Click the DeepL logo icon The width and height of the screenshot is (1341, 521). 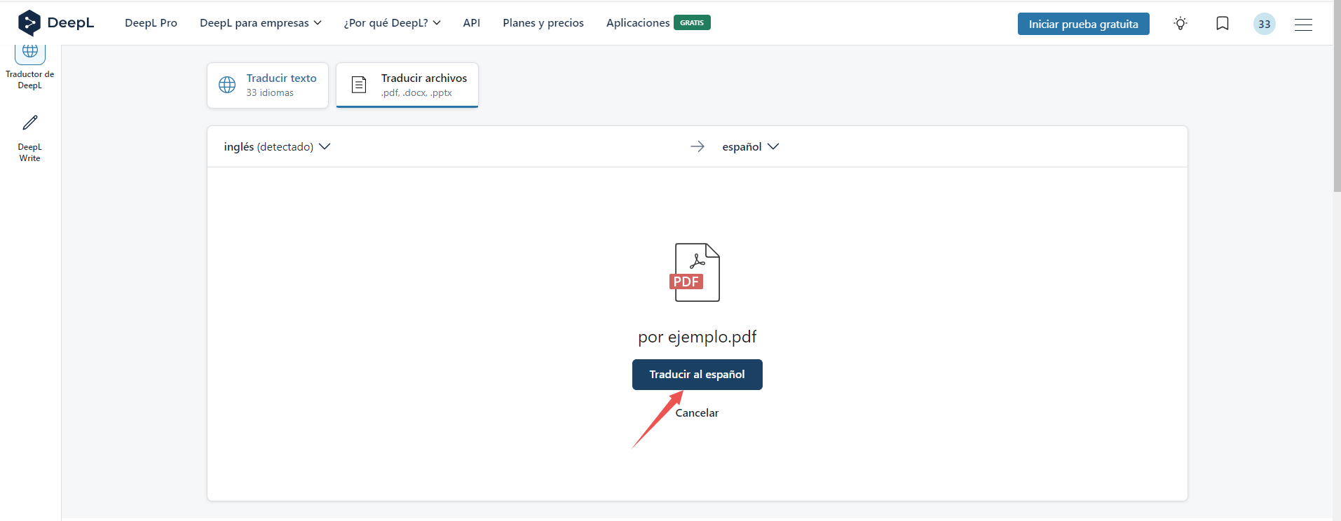(x=29, y=23)
